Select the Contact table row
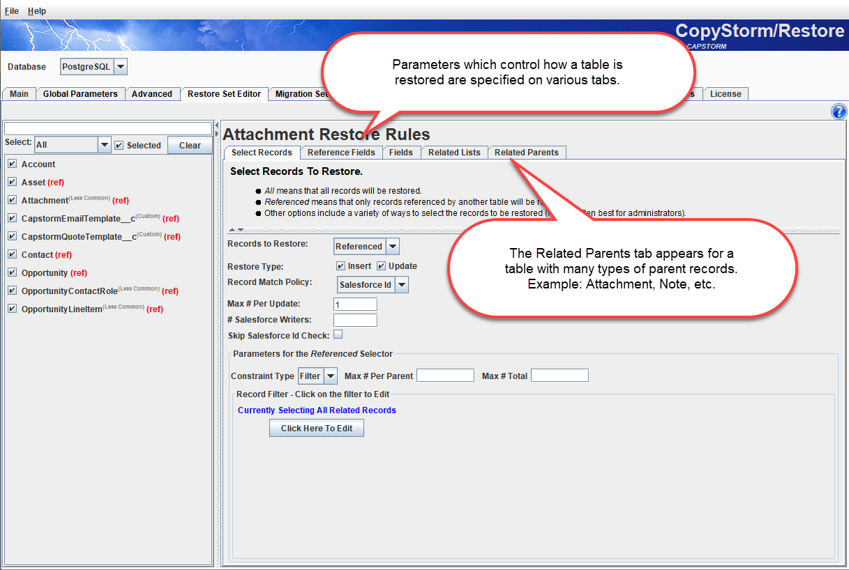The height and width of the screenshot is (570, 849). pos(47,254)
